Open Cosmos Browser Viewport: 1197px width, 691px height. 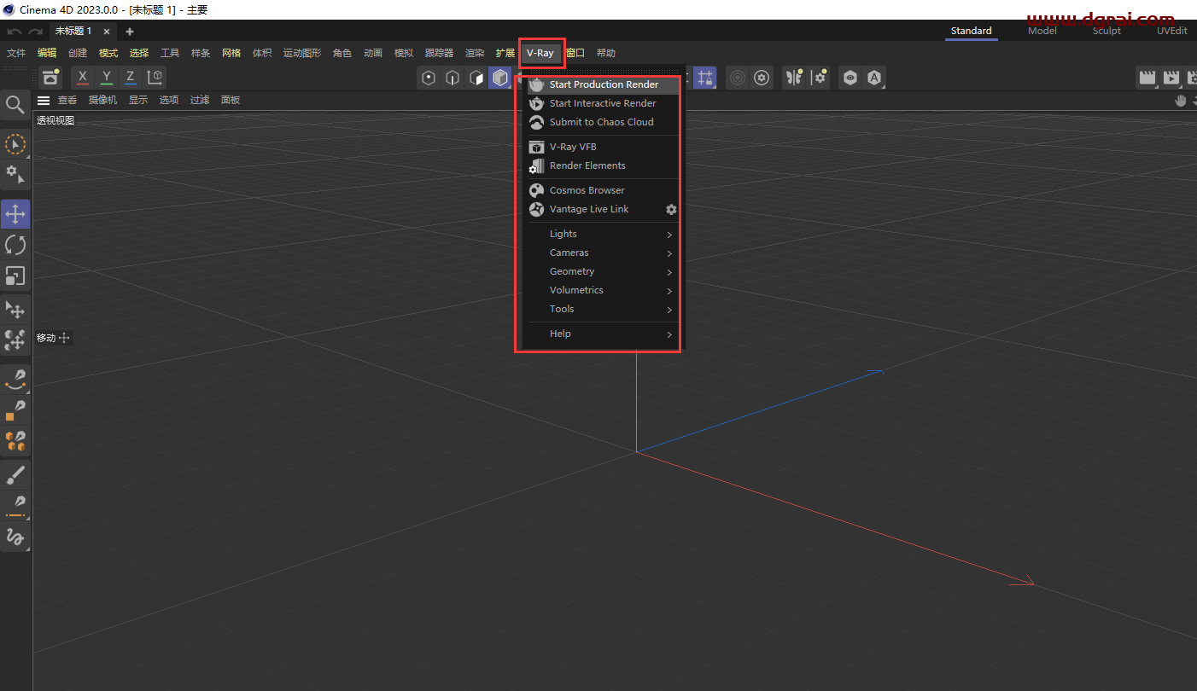604,190
